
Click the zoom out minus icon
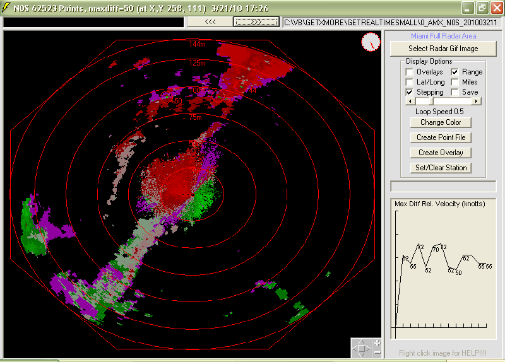[377, 353]
